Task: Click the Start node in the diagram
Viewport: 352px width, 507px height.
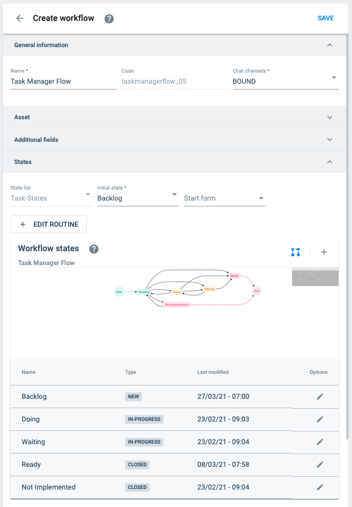Action: [x=119, y=292]
